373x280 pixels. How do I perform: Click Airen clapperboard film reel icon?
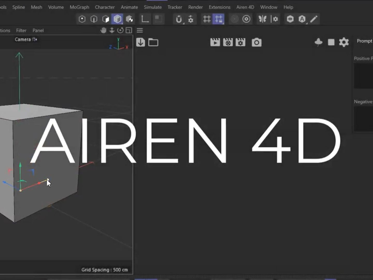228,42
